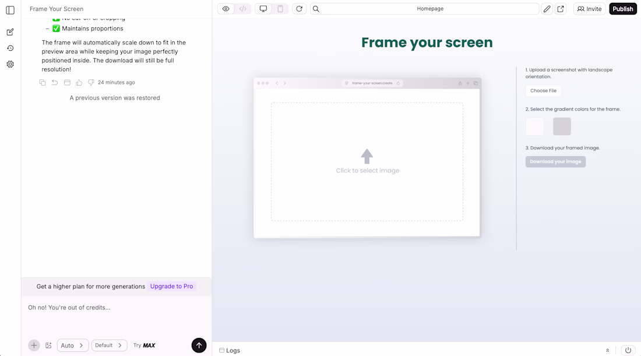
Task: Click the Invite button
Action: tap(590, 9)
